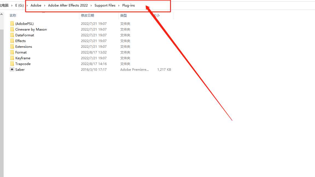Click the Effects folder icon
Image resolution: width=315 pixels, height=177 pixels.
[x=12, y=41]
